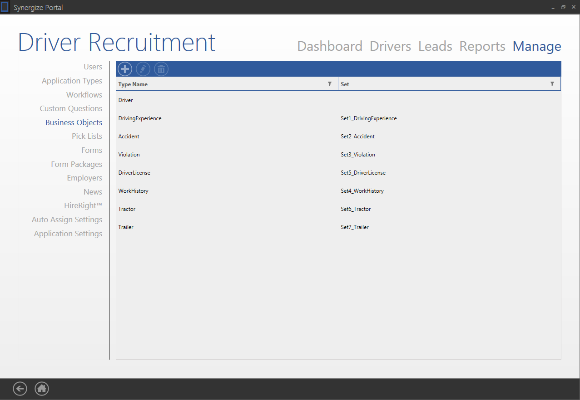
Task: Navigate to the Leads tab
Action: point(435,46)
